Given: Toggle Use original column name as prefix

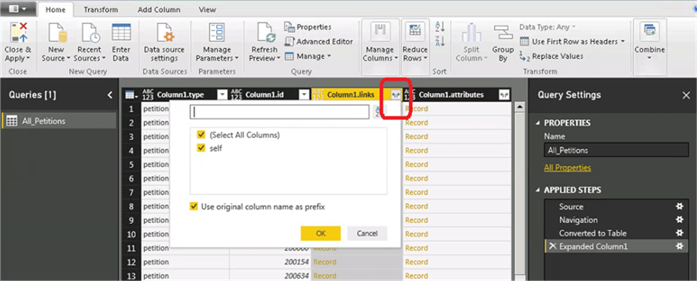Looking at the screenshot, I should click(x=194, y=207).
